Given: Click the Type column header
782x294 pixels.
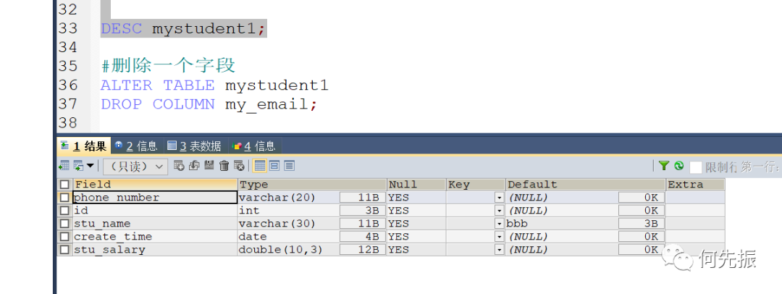Looking at the screenshot, I should pyautogui.click(x=312, y=185).
